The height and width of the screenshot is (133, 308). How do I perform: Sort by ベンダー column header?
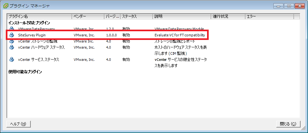point(88,17)
